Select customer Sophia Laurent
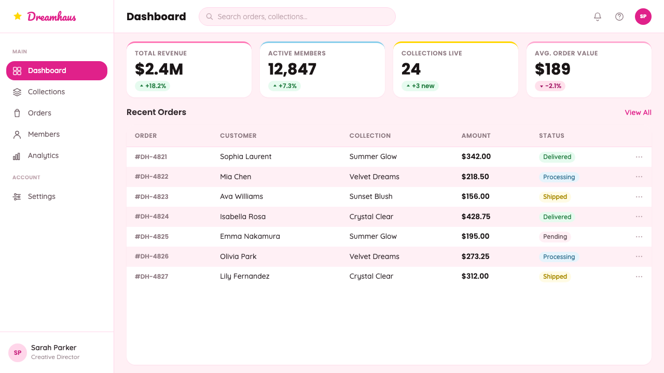This screenshot has height=373, width=664. pyautogui.click(x=245, y=156)
